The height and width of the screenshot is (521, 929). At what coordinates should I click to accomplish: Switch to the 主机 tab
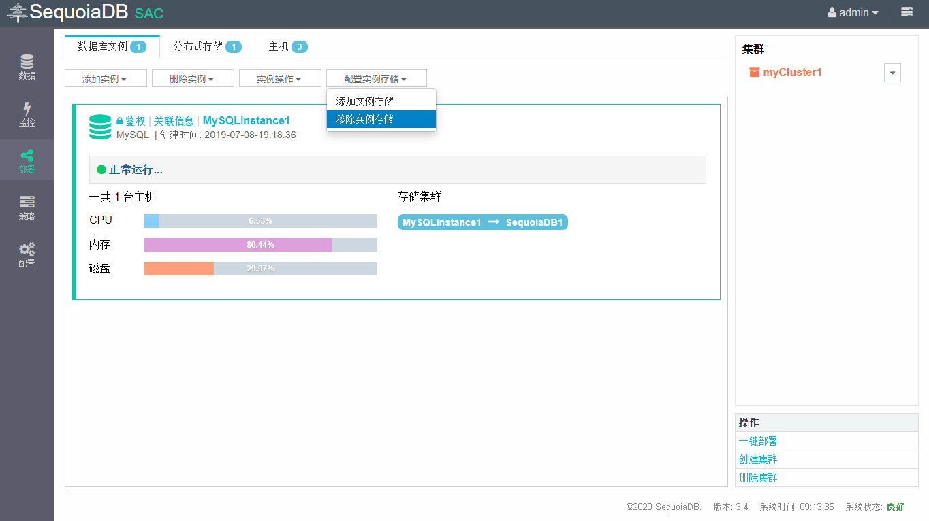click(x=287, y=47)
